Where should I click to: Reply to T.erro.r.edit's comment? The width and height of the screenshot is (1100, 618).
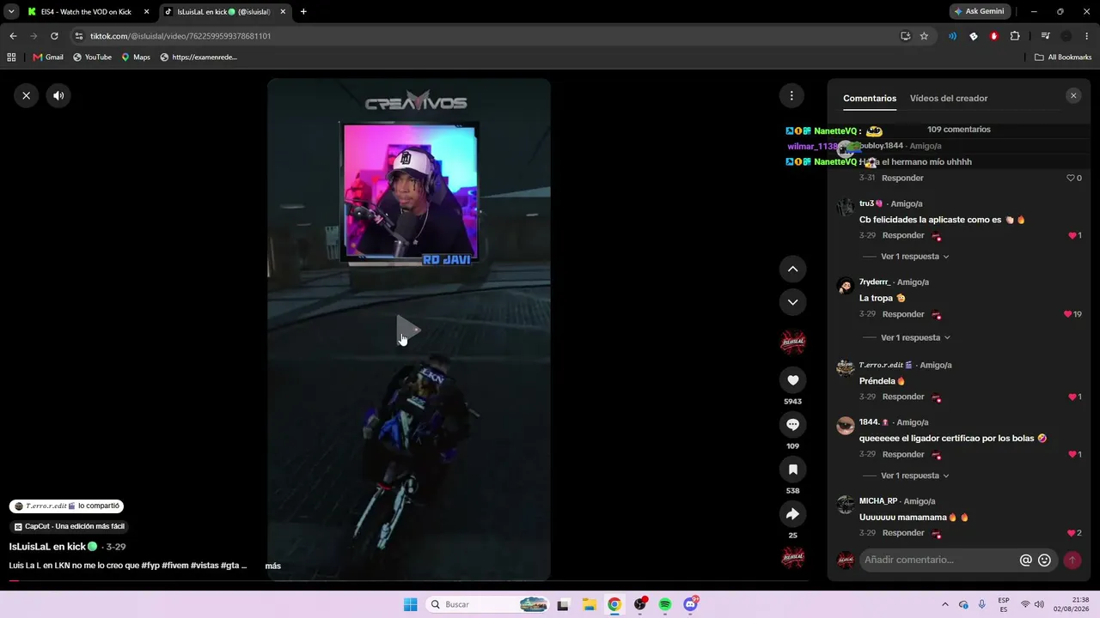click(903, 397)
